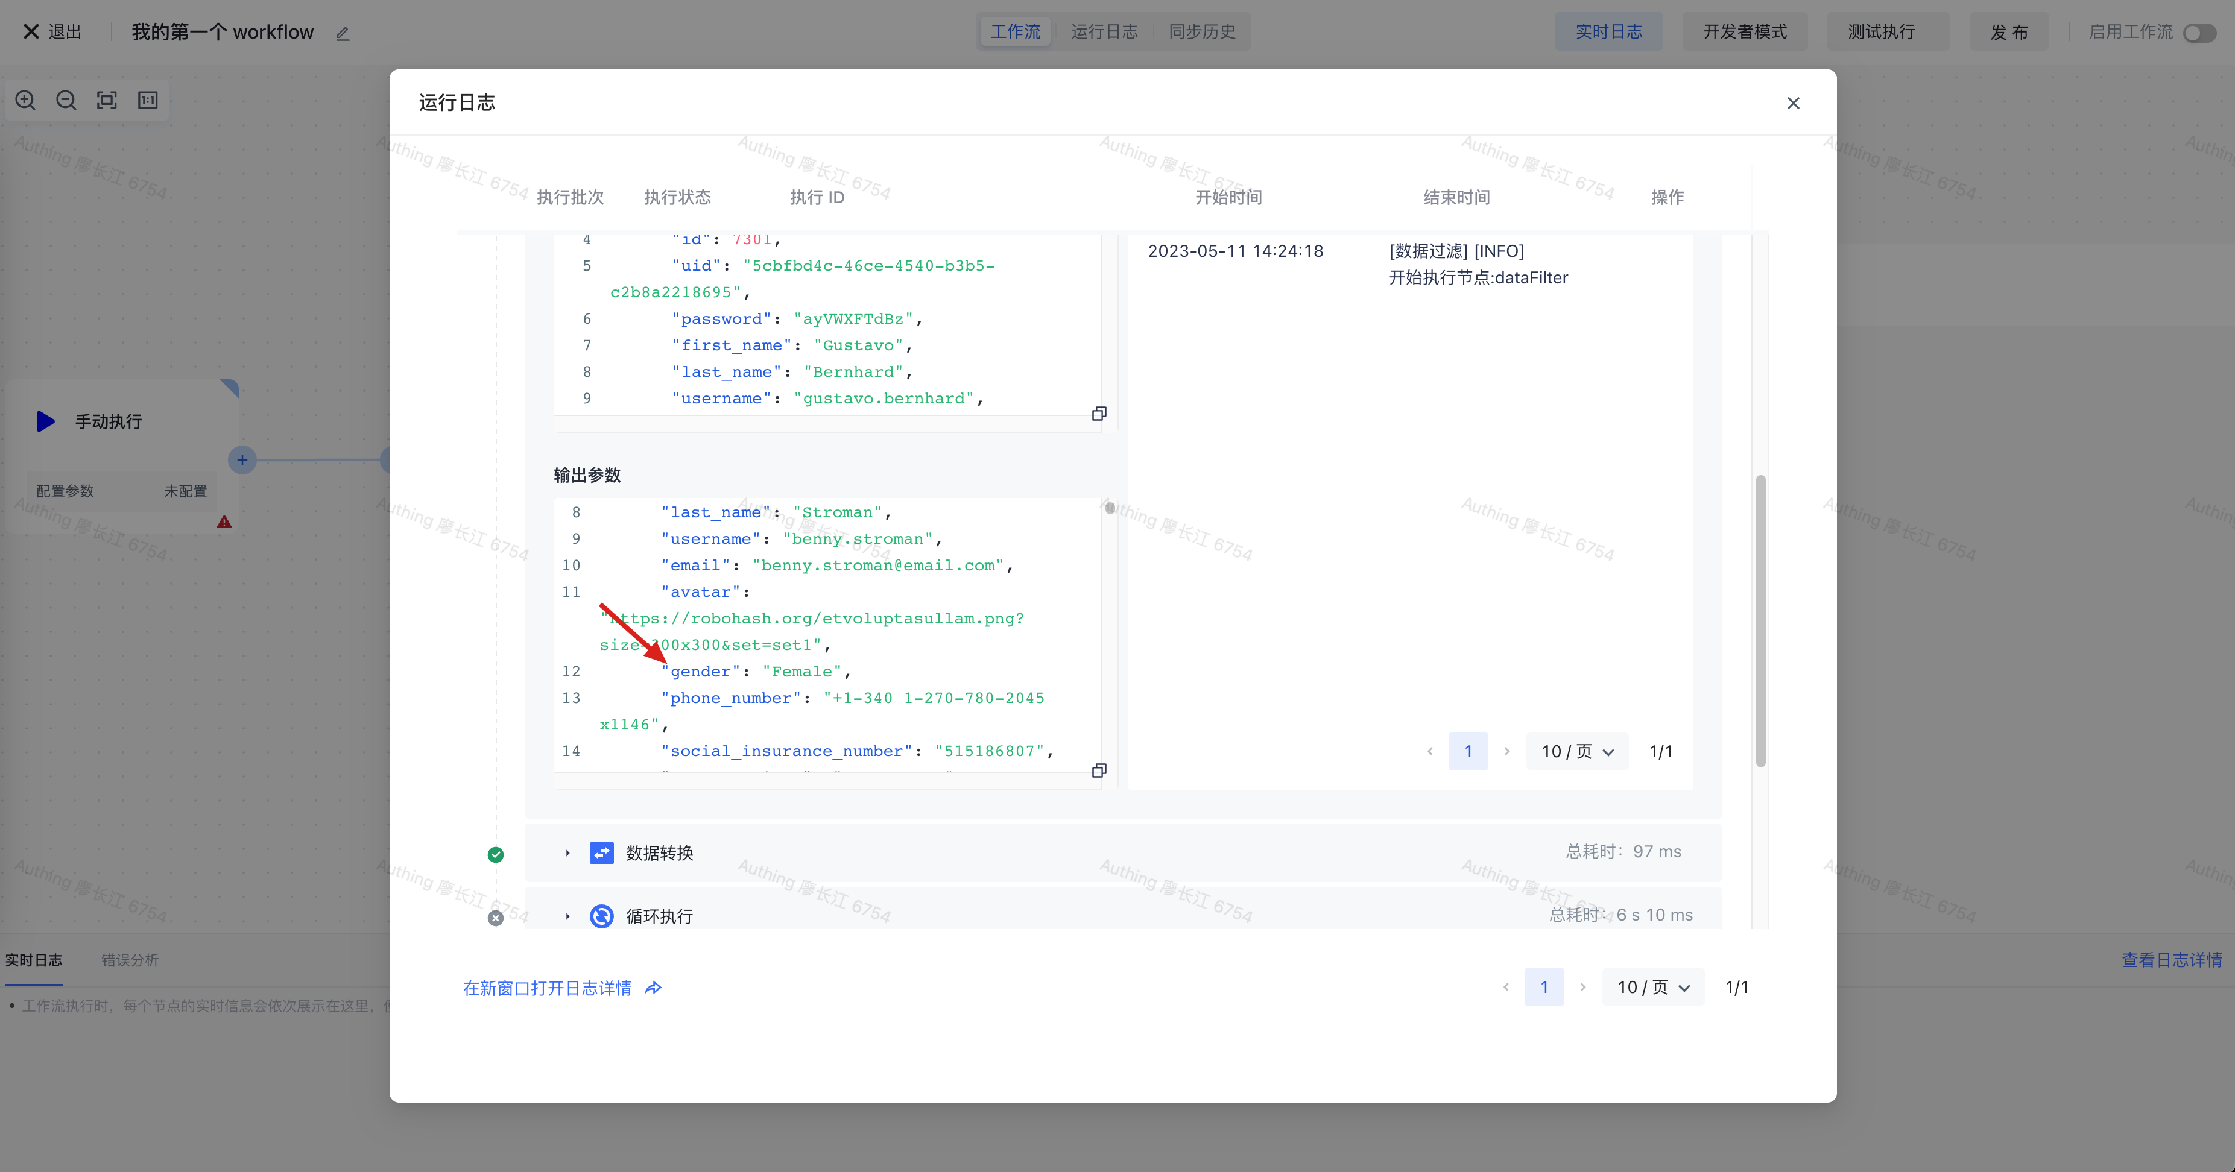Click the 数据转换 node icon

pyautogui.click(x=601, y=852)
